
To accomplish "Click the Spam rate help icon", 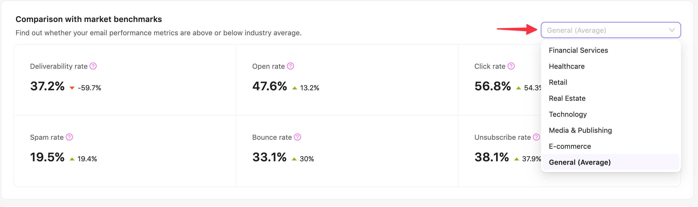I will (69, 137).
